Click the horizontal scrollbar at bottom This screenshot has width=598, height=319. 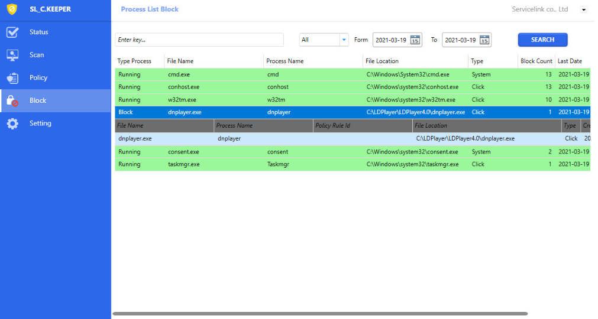(319, 314)
